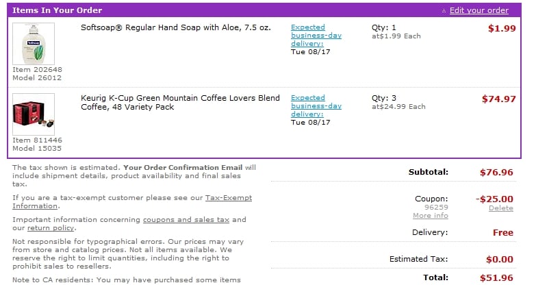Select the Model 15035 text
Image resolution: width=536 pixels, height=285 pixels.
[x=37, y=148]
